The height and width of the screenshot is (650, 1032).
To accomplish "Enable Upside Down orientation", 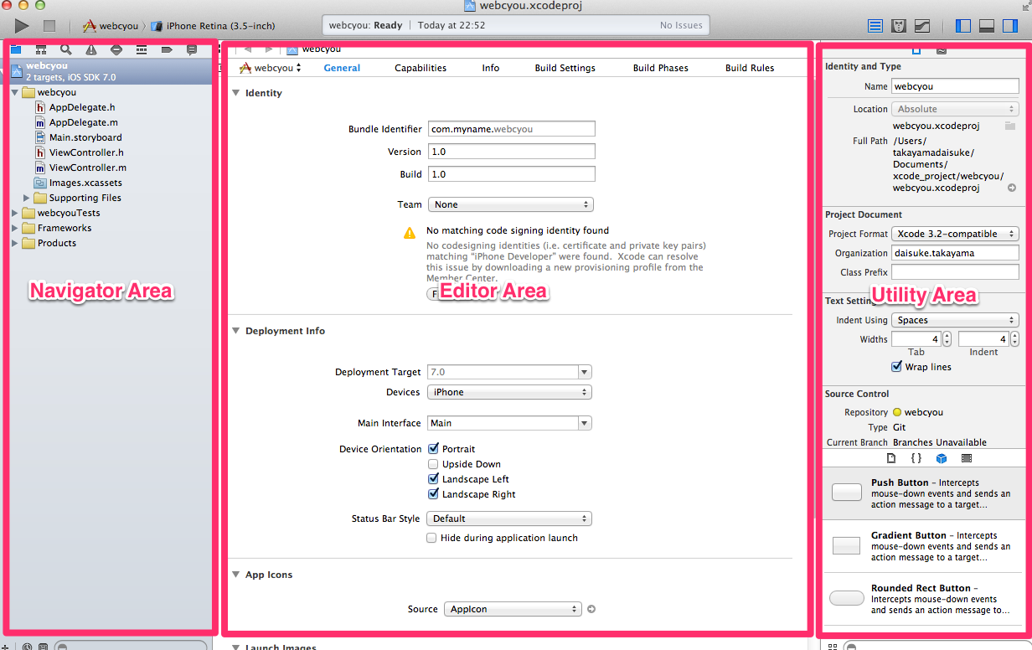I will pos(433,464).
